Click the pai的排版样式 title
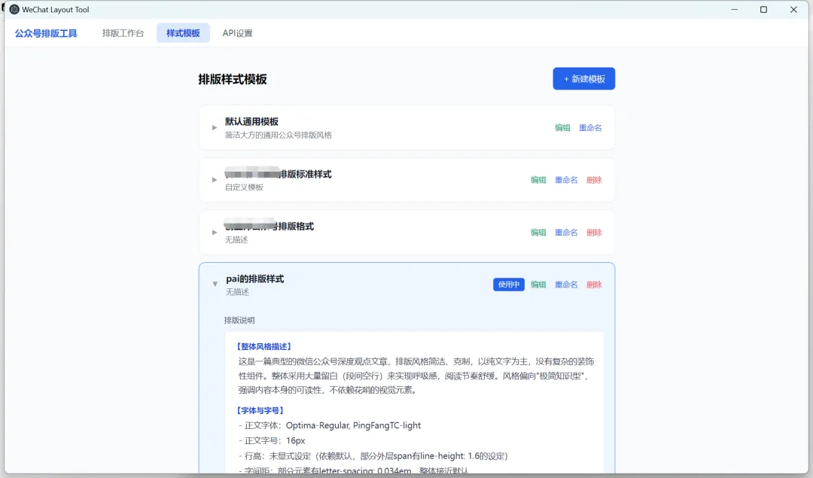The height and width of the screenshot is (478, 813). (254, 279)
